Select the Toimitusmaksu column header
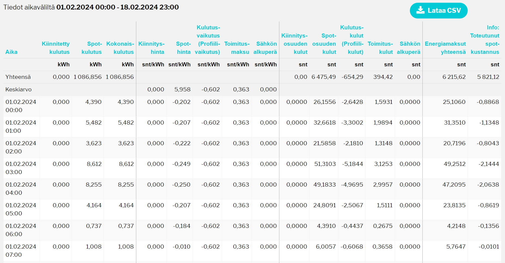 tap(237, 48)
